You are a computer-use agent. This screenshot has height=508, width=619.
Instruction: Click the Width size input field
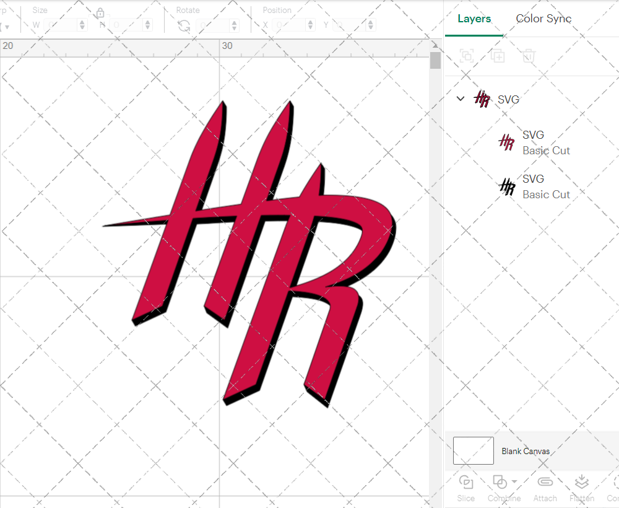[x=61, y=25]
